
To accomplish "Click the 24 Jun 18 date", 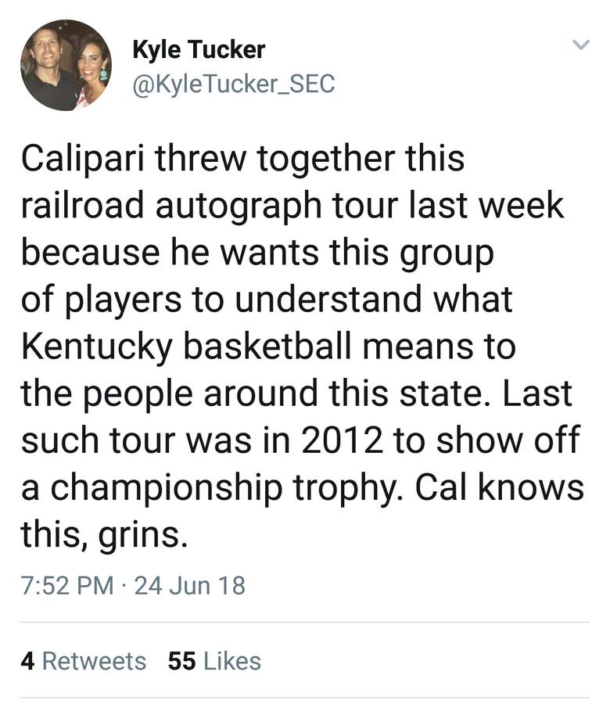I will coord(190,585).
